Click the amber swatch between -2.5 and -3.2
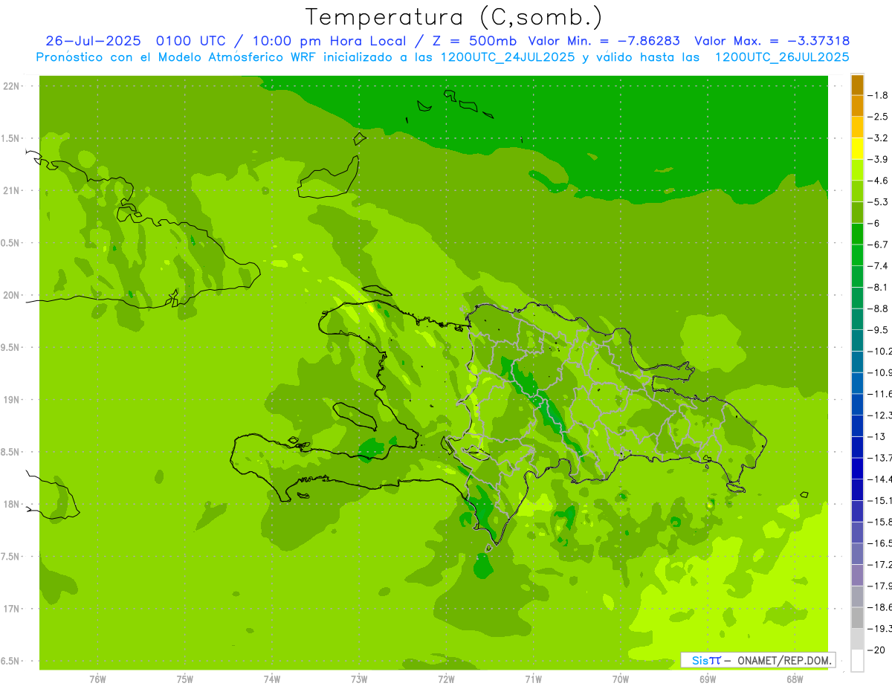892x689 pixels. (857, 127)
